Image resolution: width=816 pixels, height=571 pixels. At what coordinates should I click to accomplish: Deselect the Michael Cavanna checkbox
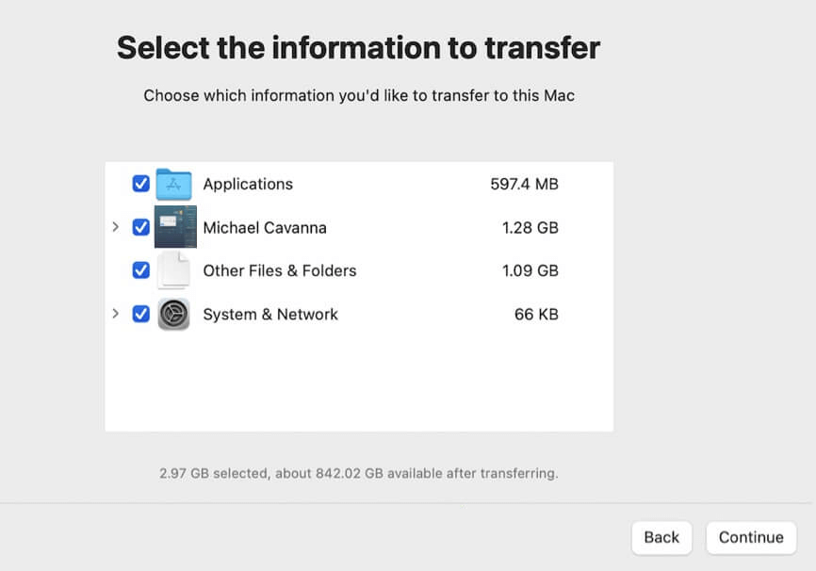pyautogui.click(x=141, y=227)
